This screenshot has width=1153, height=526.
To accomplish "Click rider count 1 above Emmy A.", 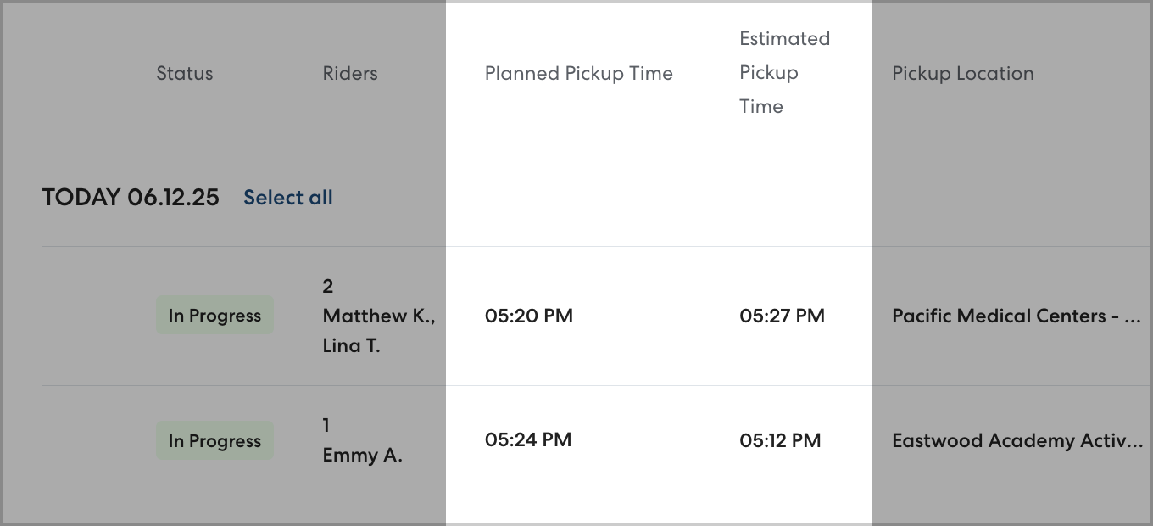I will click(327, 425).
